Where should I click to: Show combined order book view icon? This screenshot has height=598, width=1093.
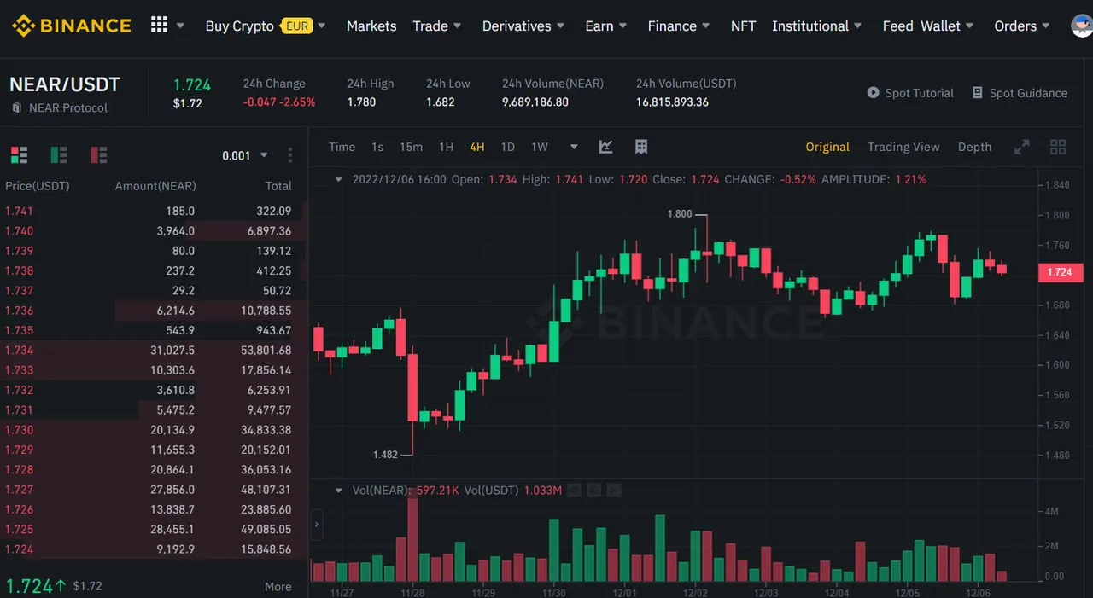19,155
